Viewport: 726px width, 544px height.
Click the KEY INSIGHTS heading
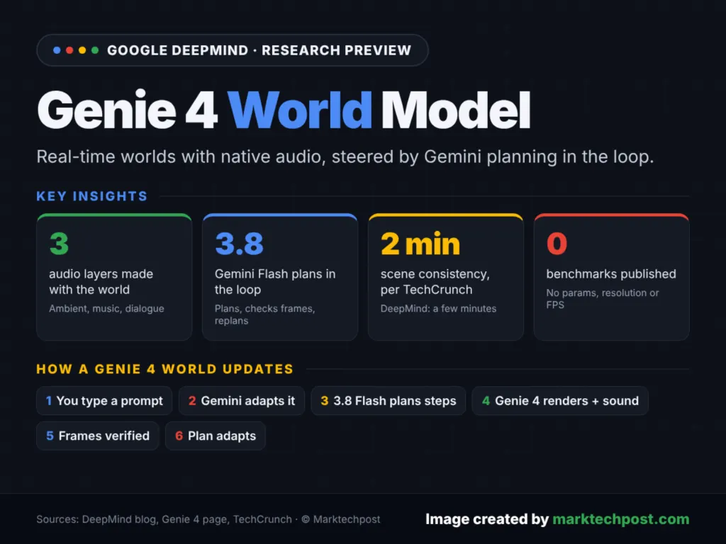[x=91, y=196]
